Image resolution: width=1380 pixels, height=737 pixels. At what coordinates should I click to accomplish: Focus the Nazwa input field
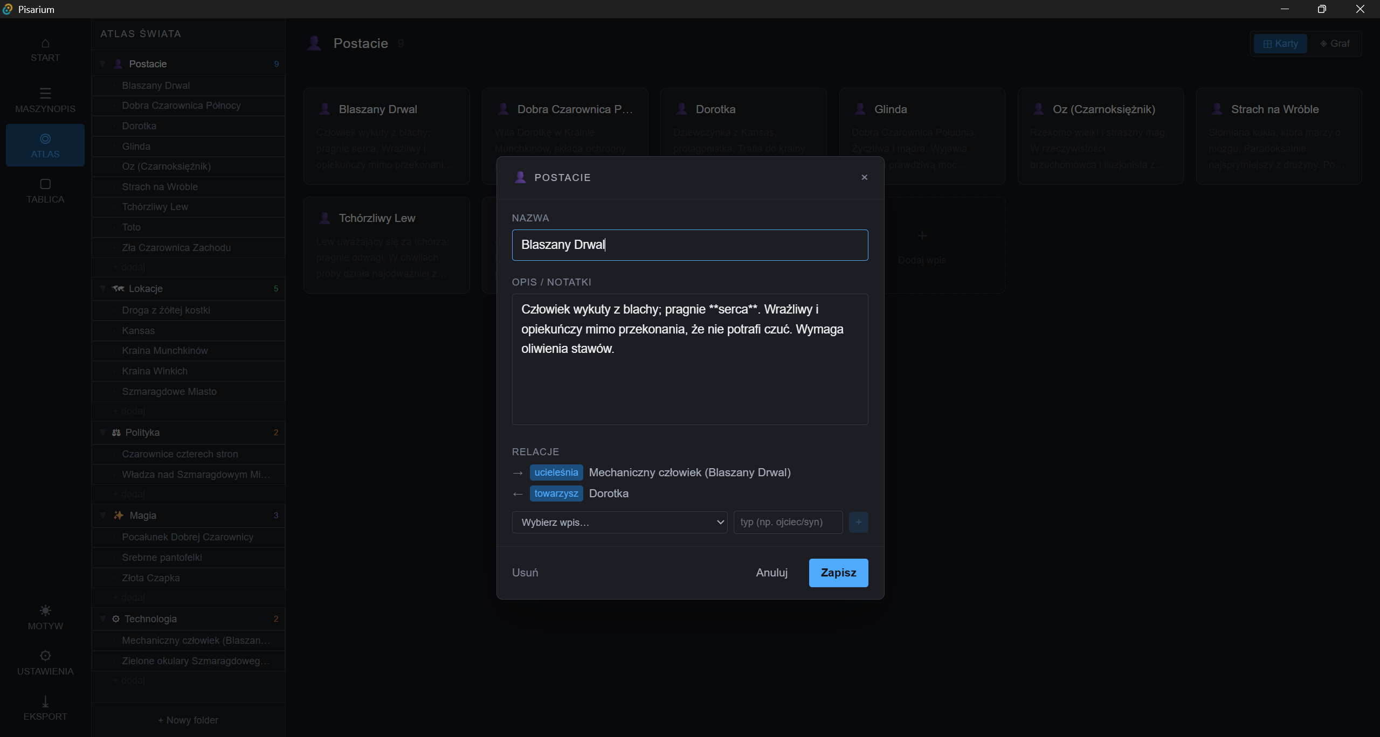(689, 245)
